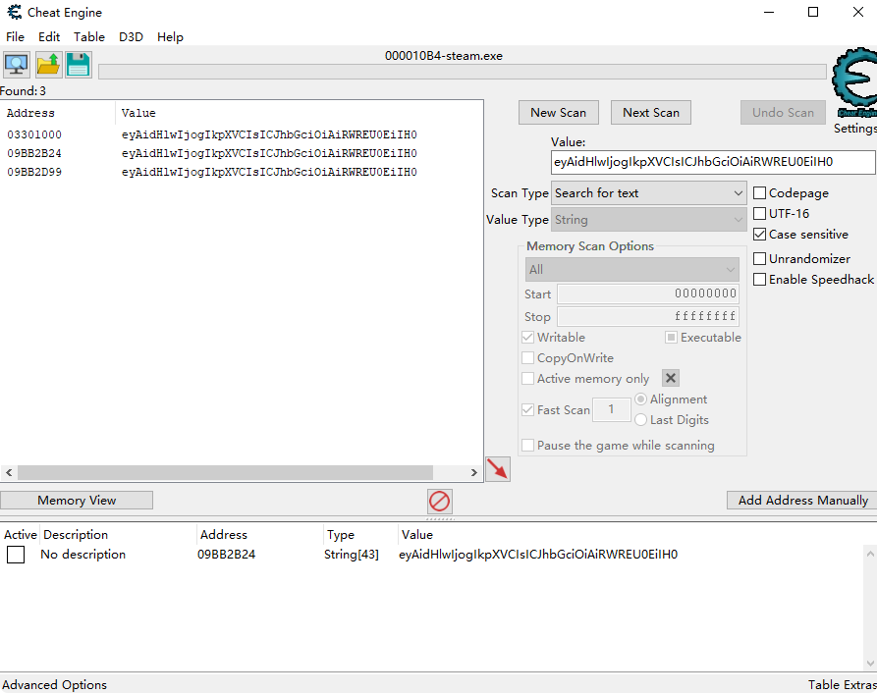
Task: Expand the Scan Type dropdown
Action: coord(649,193)
